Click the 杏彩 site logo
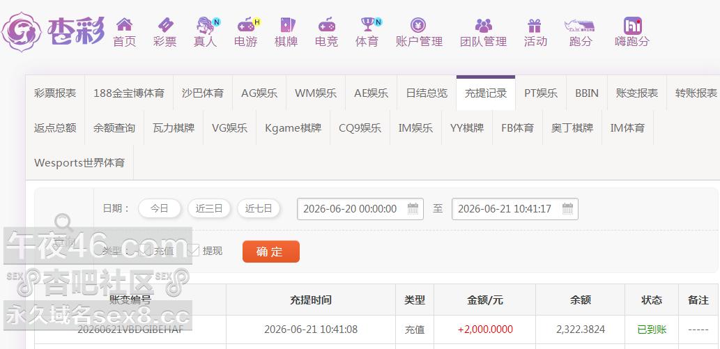The height and width of the screenshot is (349, 720). point(53,31)
